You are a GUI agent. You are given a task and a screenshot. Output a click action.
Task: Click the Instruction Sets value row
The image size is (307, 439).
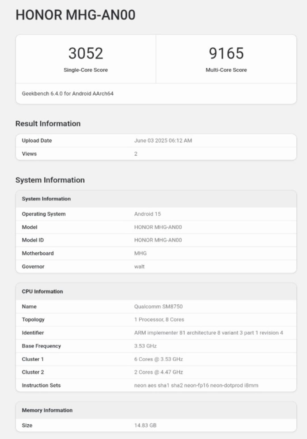[x=156, y=385]
